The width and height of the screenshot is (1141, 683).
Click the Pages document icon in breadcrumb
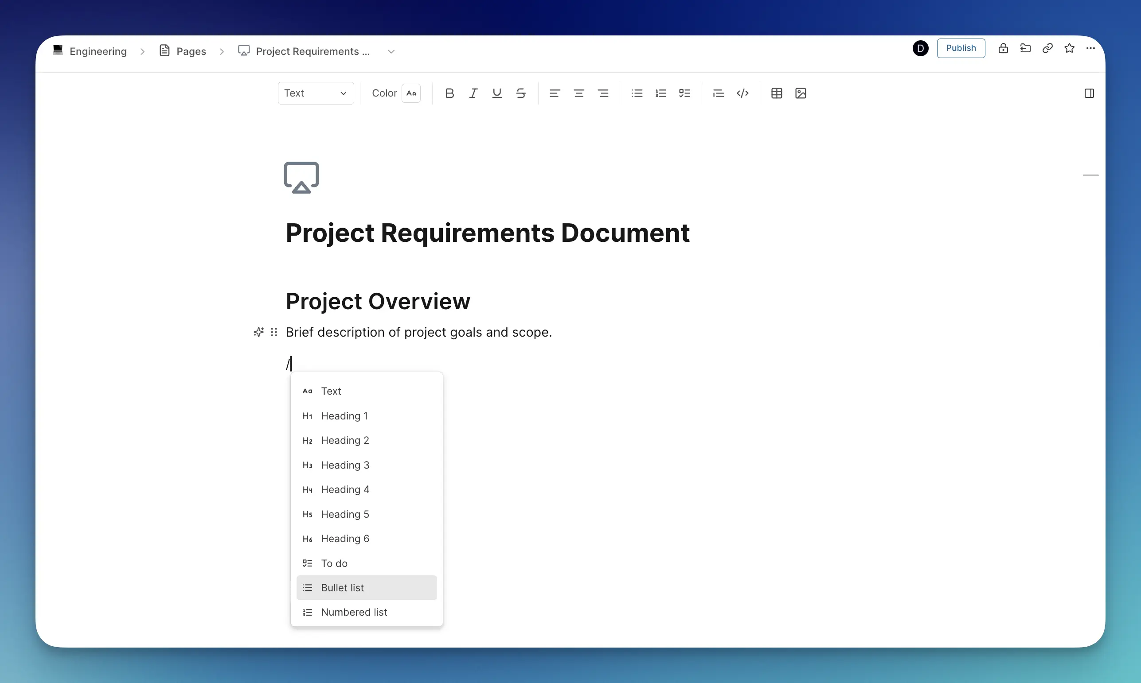164,50
